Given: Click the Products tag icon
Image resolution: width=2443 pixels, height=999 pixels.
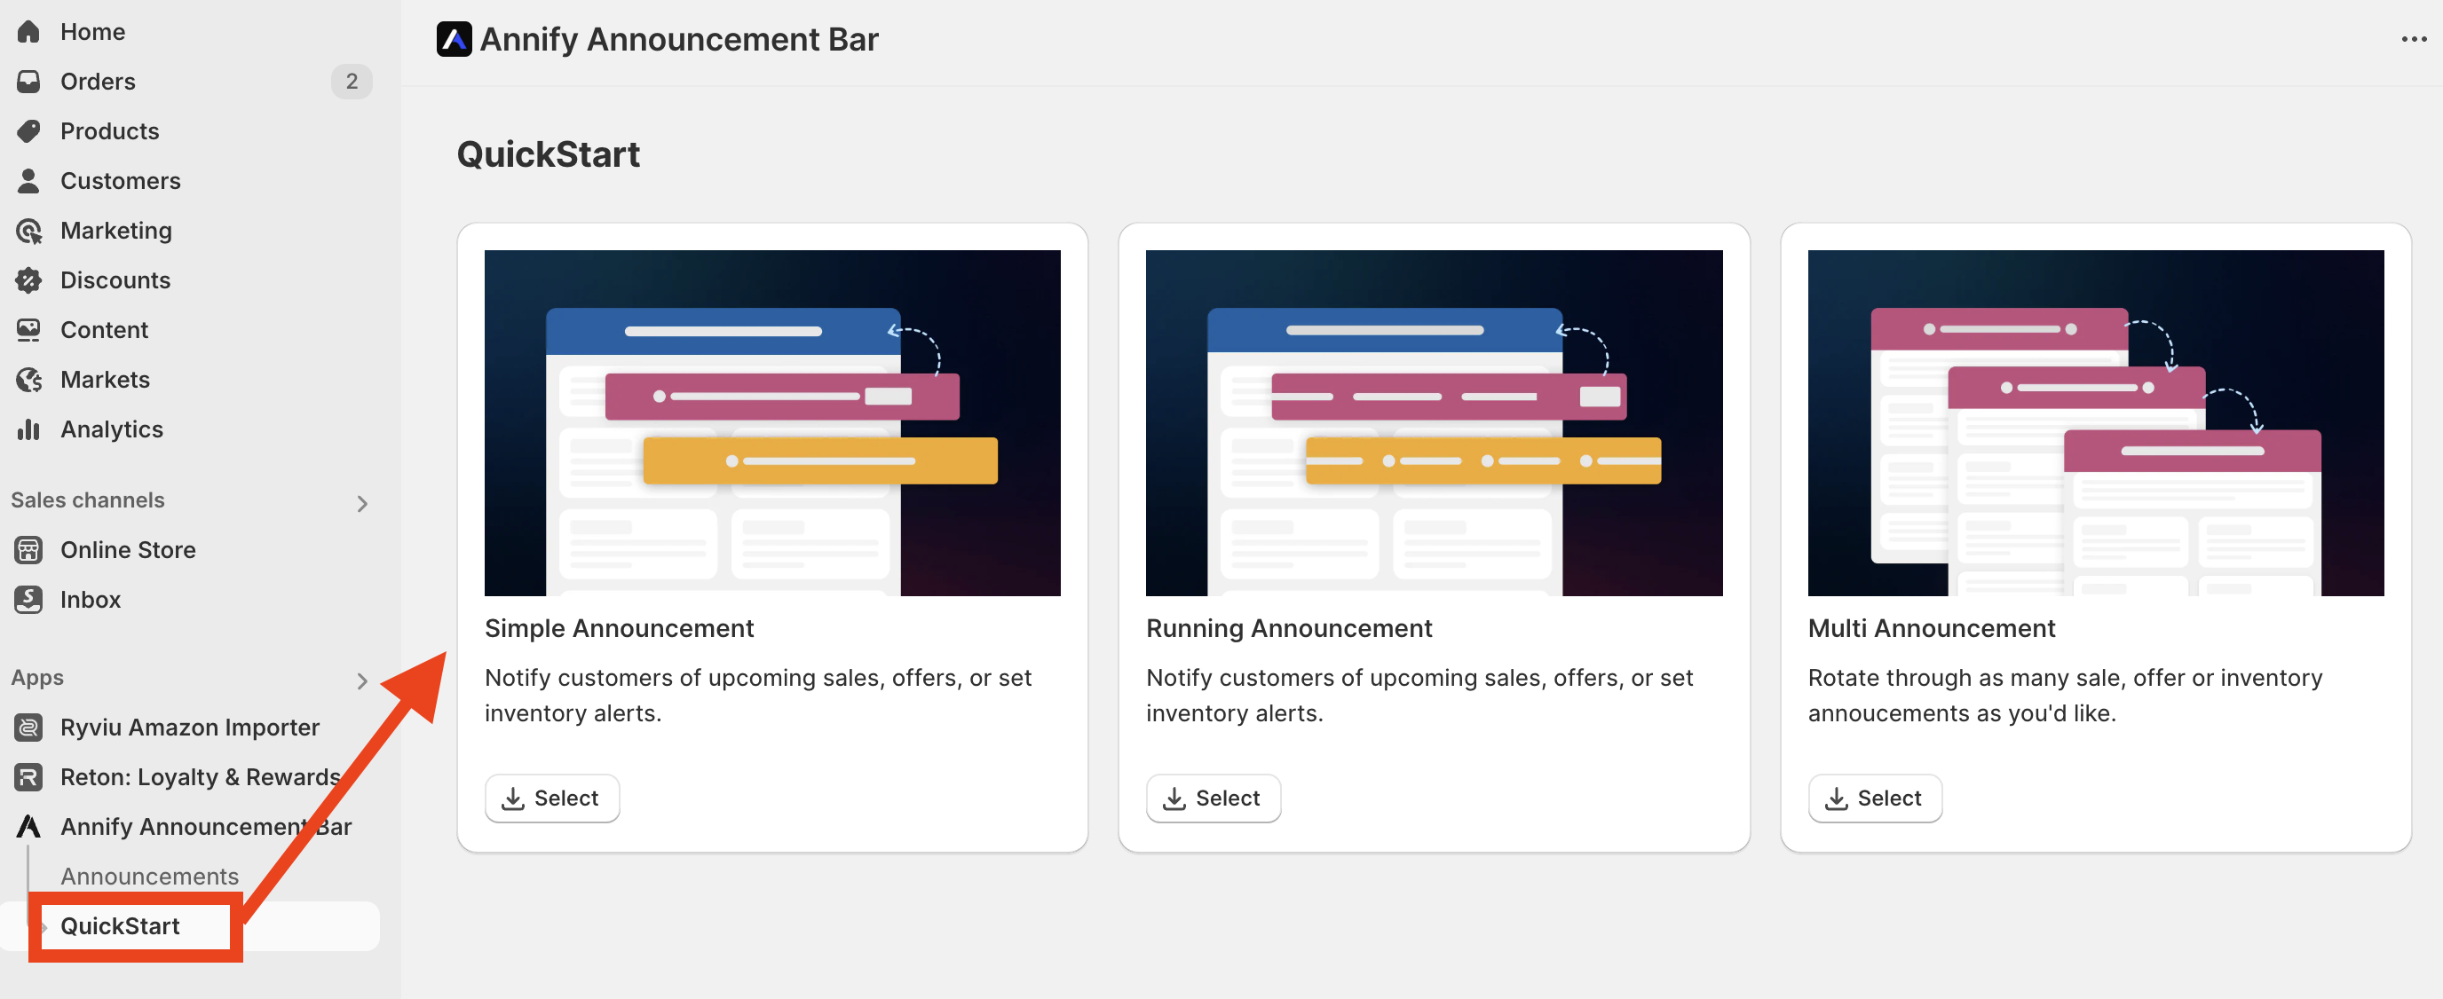Looking at the screenshot, I should click(x=28, y=130).
